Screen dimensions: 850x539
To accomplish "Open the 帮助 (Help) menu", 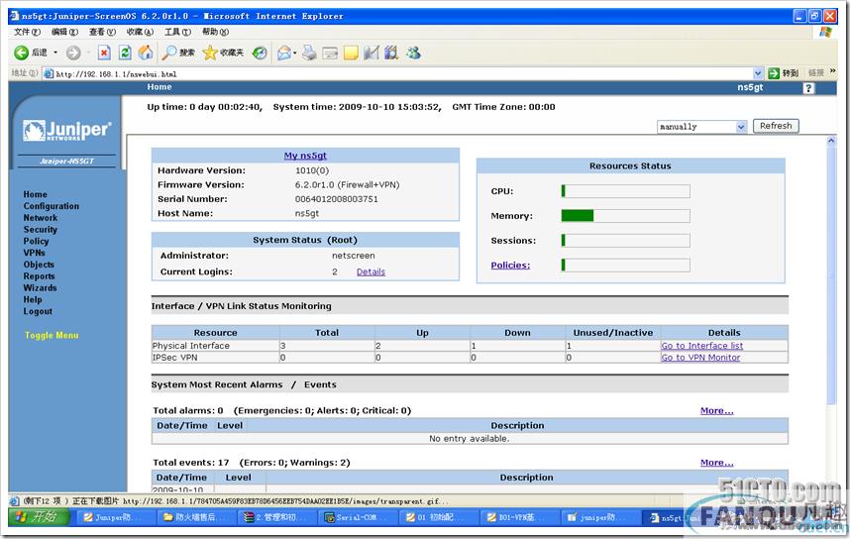I will coord(215,32).
